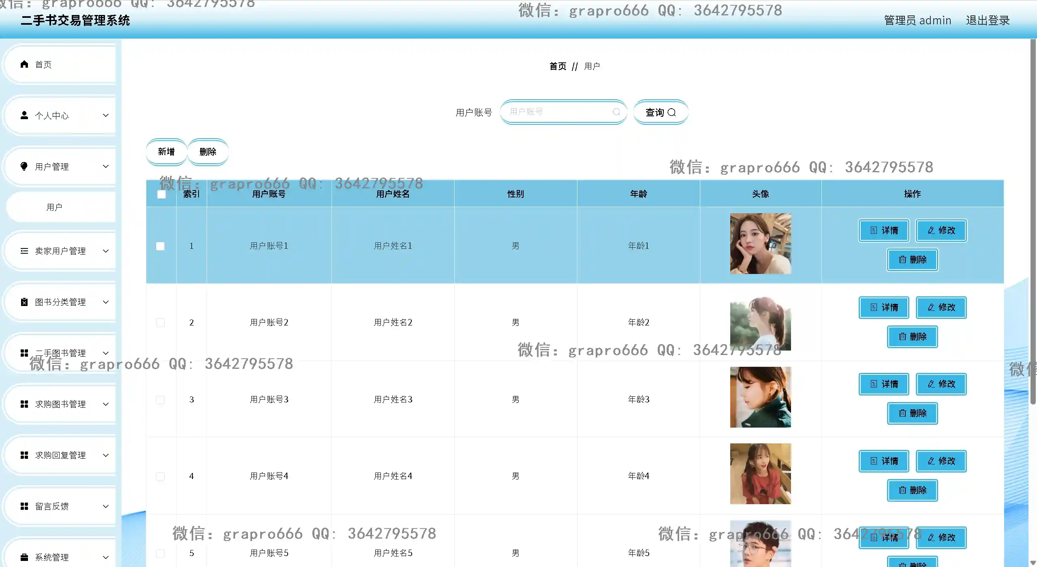Screen dimensions: 1037x567
Task: Click the page vertical scrollbar thumb
Action: click(x=1033, y=221)
